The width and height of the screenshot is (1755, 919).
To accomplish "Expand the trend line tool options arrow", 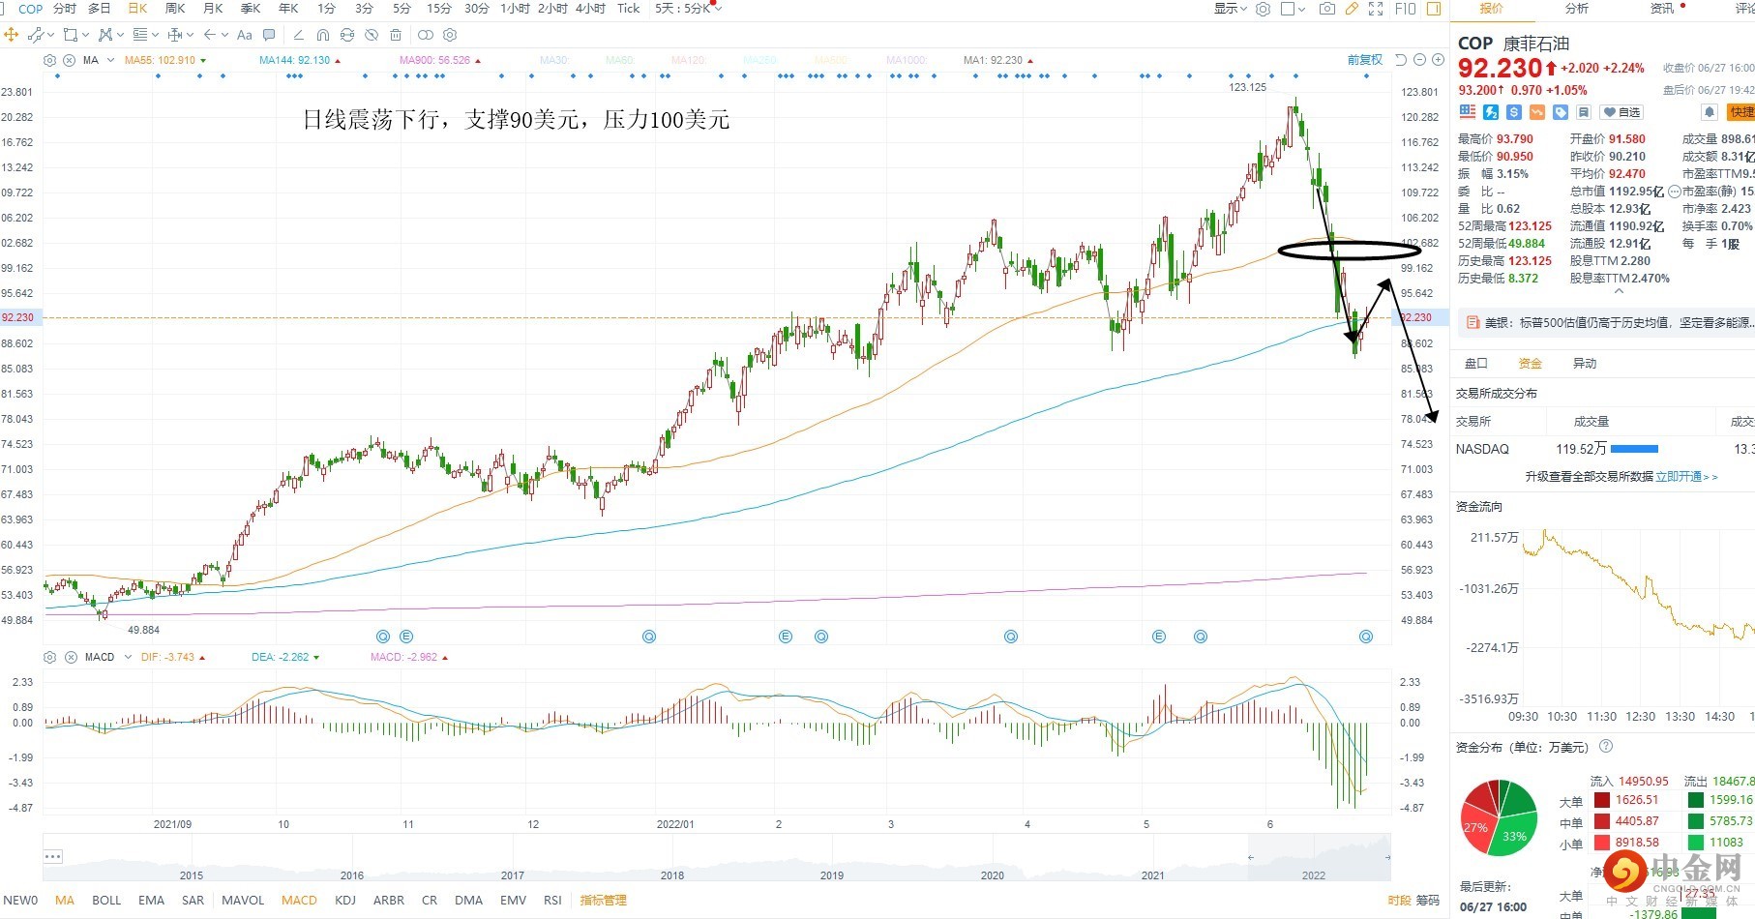I will (x=50, y=35).
